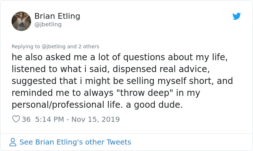Like the tweet with the heart icon
253x151 pixels.
pos(16,119)
